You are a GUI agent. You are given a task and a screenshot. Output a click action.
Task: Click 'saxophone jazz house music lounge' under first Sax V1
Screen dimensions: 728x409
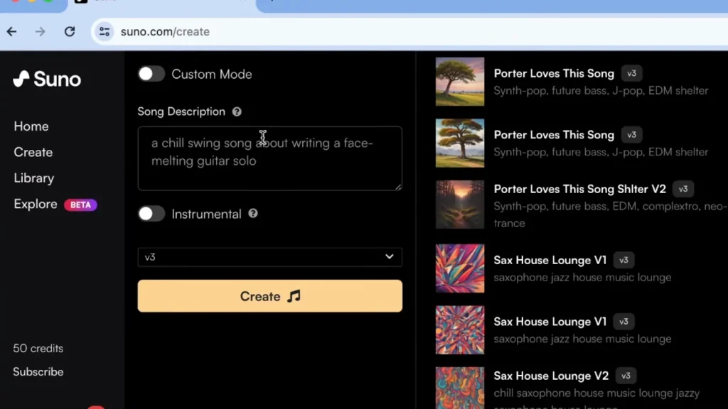582,278
